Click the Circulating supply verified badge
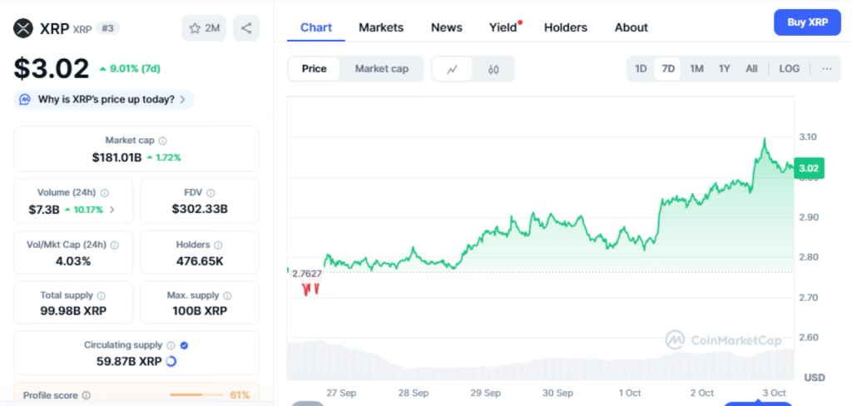The width and height of the screenshot is (852, 406). [x=184, y=344]
